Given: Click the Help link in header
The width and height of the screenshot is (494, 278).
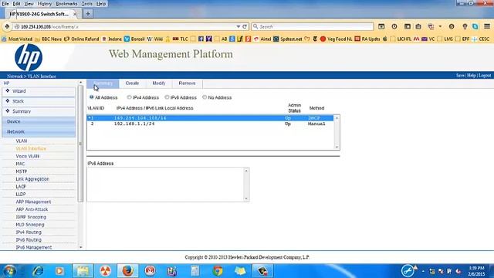Looking at the screenshot, I should tap(472, 76).
